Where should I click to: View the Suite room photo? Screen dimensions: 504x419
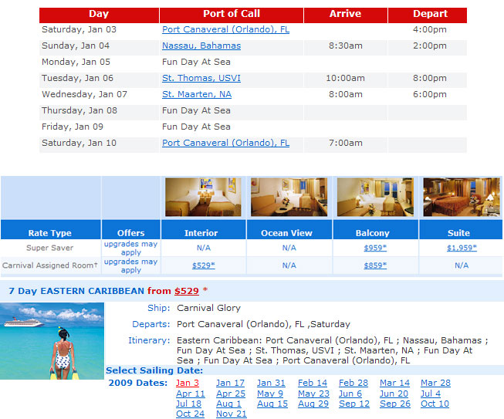pos(462,197)
